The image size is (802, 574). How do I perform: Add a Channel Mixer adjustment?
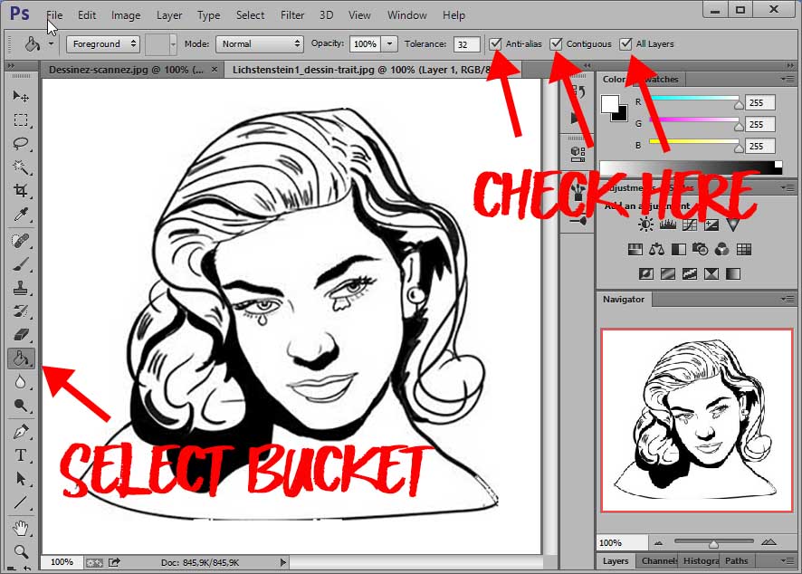click(x=722, y=250)
